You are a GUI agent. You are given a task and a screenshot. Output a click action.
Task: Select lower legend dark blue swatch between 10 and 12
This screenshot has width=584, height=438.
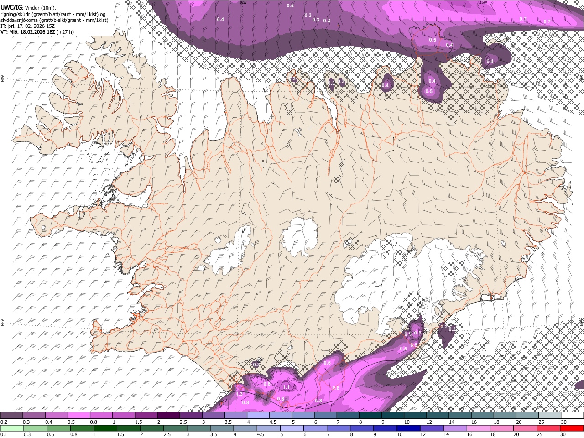tap(408, 428)
